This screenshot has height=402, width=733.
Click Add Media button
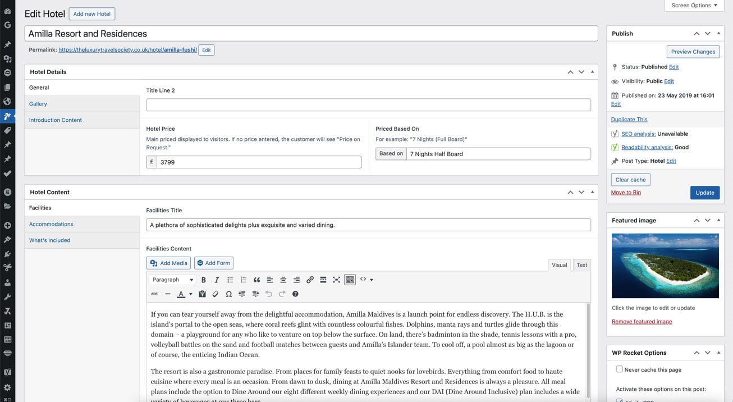click(x=168, y=263)
